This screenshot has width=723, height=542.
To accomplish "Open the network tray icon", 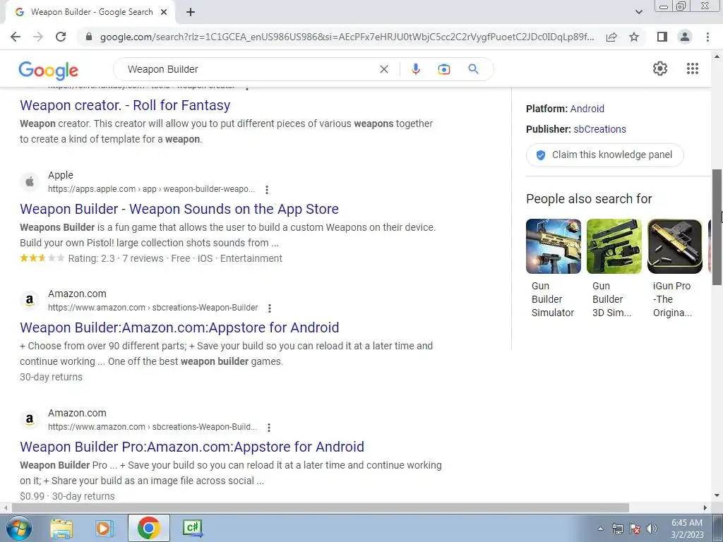I will 617,529.
